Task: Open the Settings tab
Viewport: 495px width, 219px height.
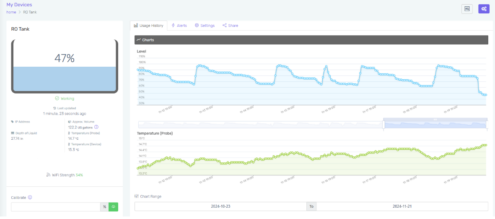Action: point(205,26)
